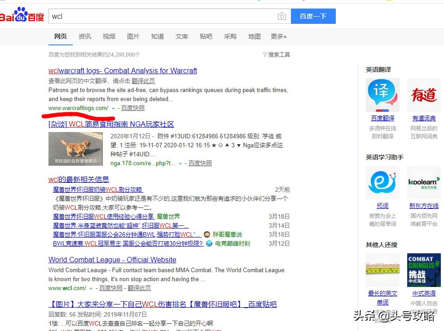
Task: Open the Youdao dictionary icon
Action: tap(424, 95)
